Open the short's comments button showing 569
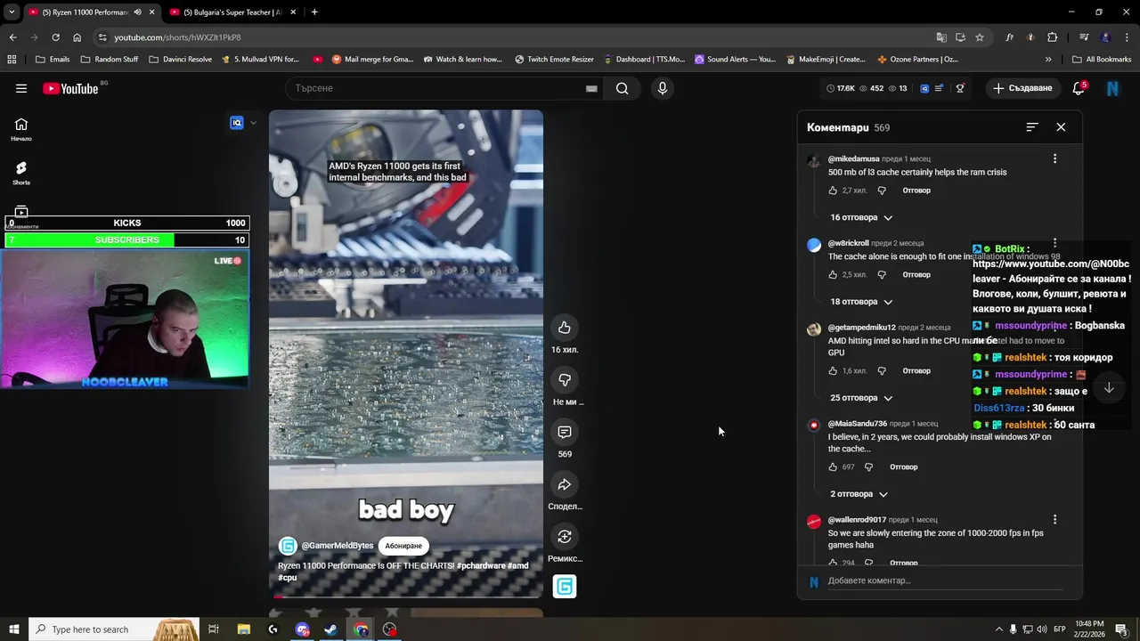This screenshot has width=1140, height=641. point(565,432)
